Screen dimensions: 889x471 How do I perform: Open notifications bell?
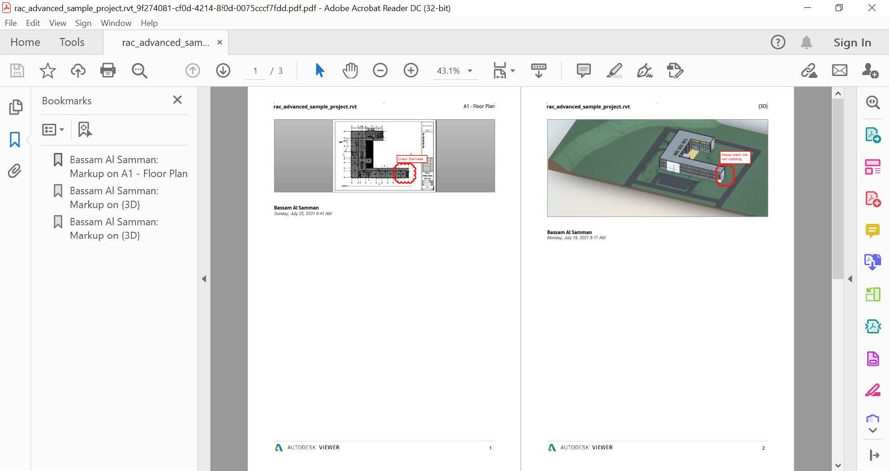pos(806,42)
